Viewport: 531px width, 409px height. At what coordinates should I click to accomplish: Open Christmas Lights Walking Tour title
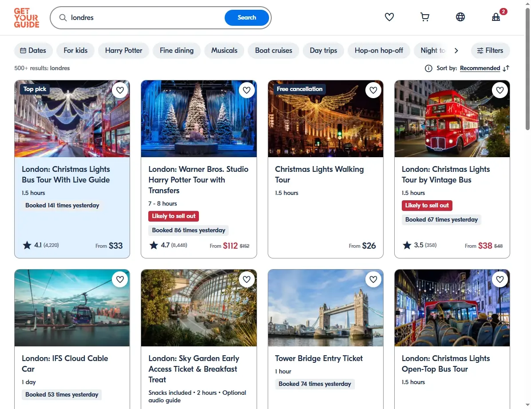319,175
